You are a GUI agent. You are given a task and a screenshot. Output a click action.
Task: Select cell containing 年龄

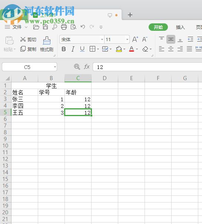coord(78,92)
